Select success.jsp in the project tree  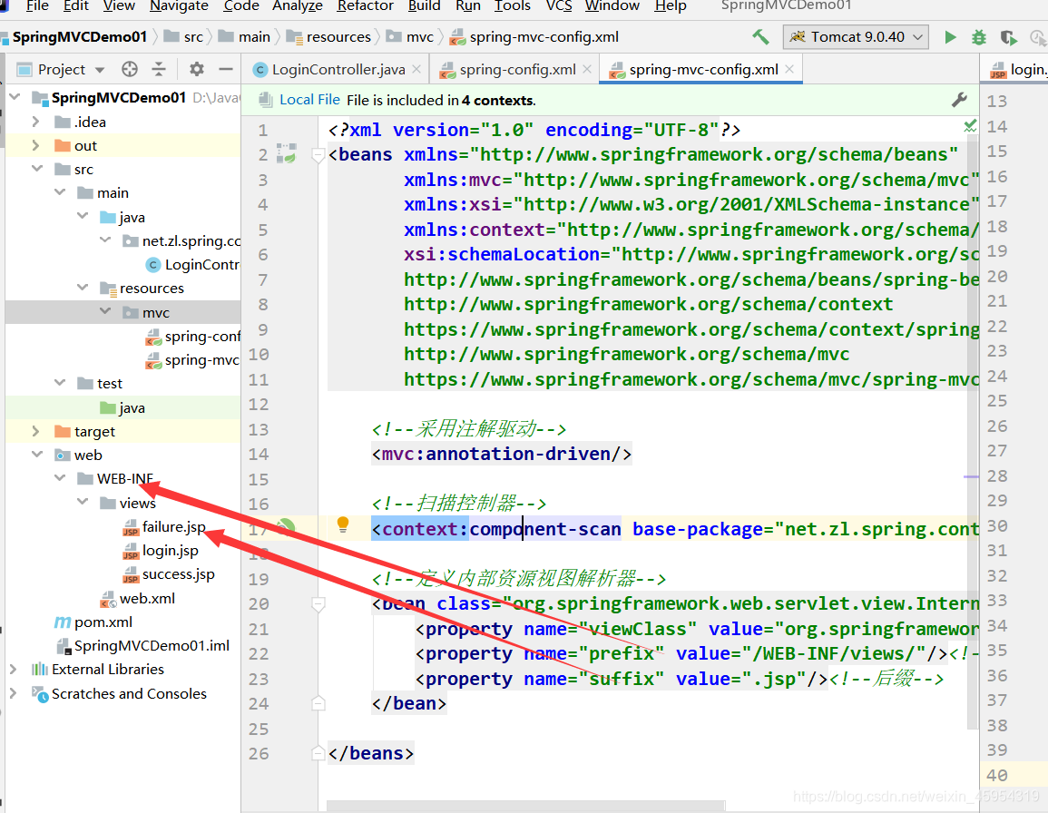coord(178,574)
